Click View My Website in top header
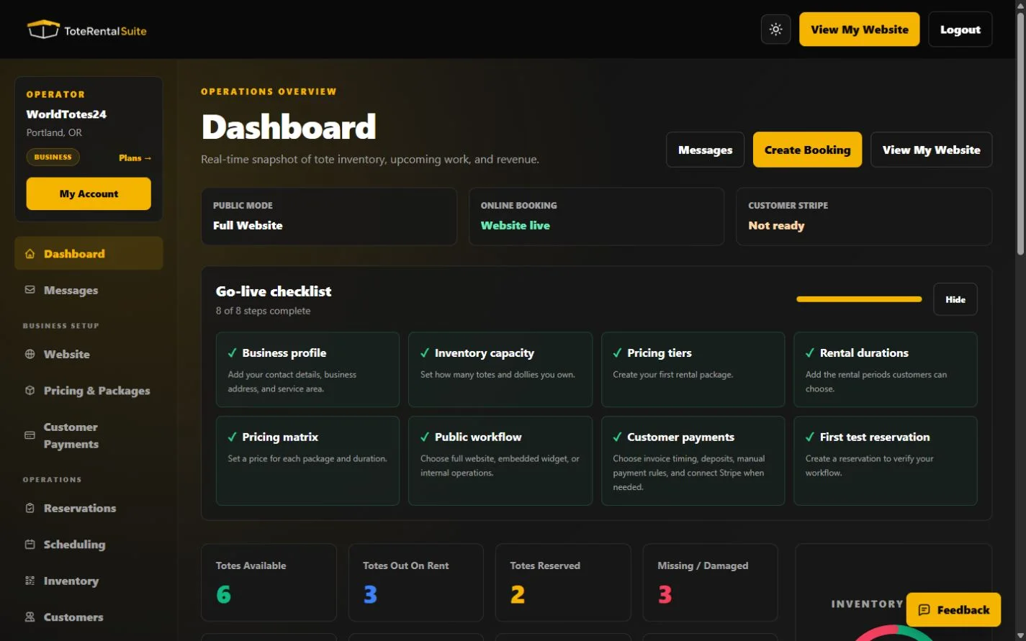 pyautogui.click(x=859, y=29)
